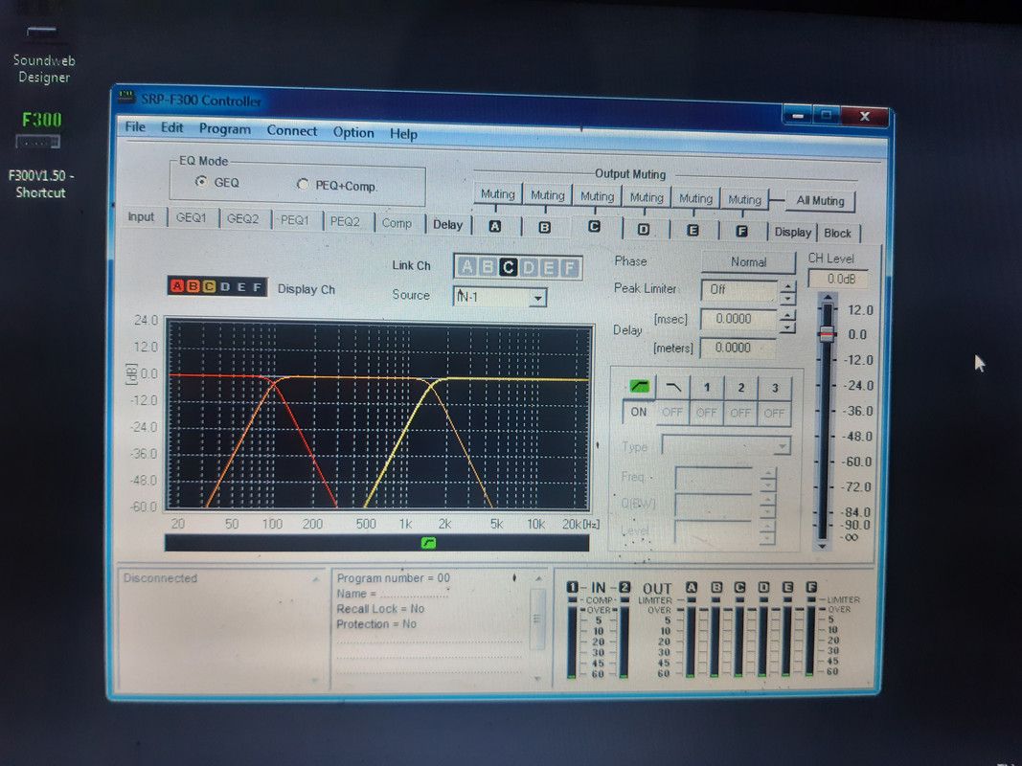Screen dimensions: 1022x766
Task: Open the F300V1.50 desktop shortcut
Action: [x=40, y=156]
